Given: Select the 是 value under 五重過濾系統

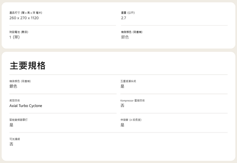Looking at the screenshot, I should (122, 86).
